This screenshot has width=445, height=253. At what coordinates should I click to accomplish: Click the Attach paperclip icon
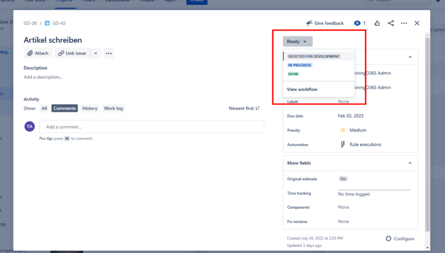[30, 53]
